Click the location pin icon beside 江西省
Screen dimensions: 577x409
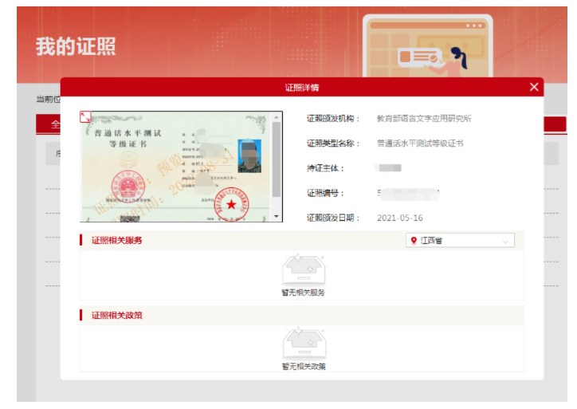click(x=413, y=241)
